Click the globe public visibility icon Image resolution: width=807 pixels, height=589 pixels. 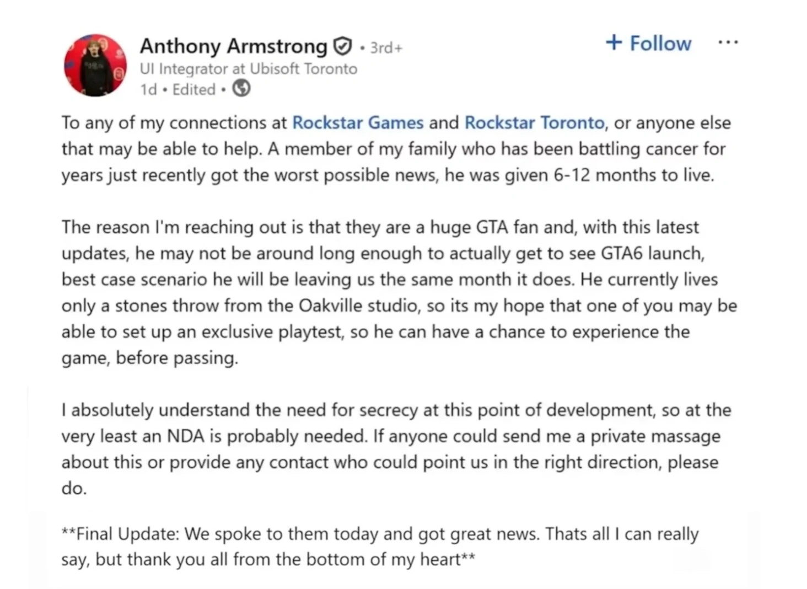coord(241,88)
